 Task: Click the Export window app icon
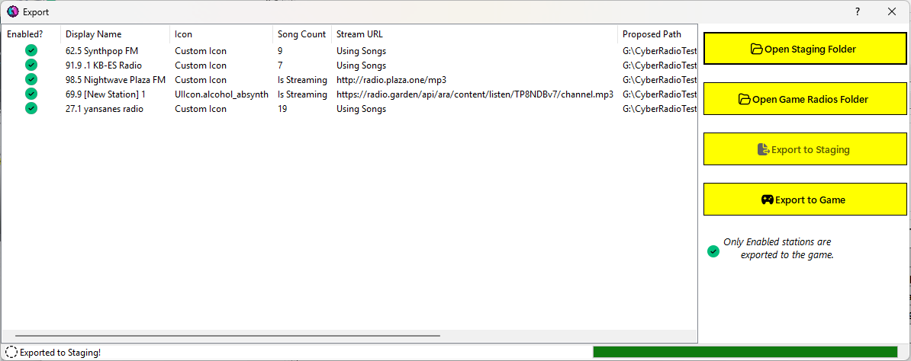tap(12, 11)
